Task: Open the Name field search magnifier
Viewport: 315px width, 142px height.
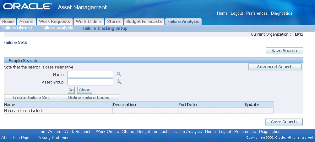Action: (x=119, y=74)
